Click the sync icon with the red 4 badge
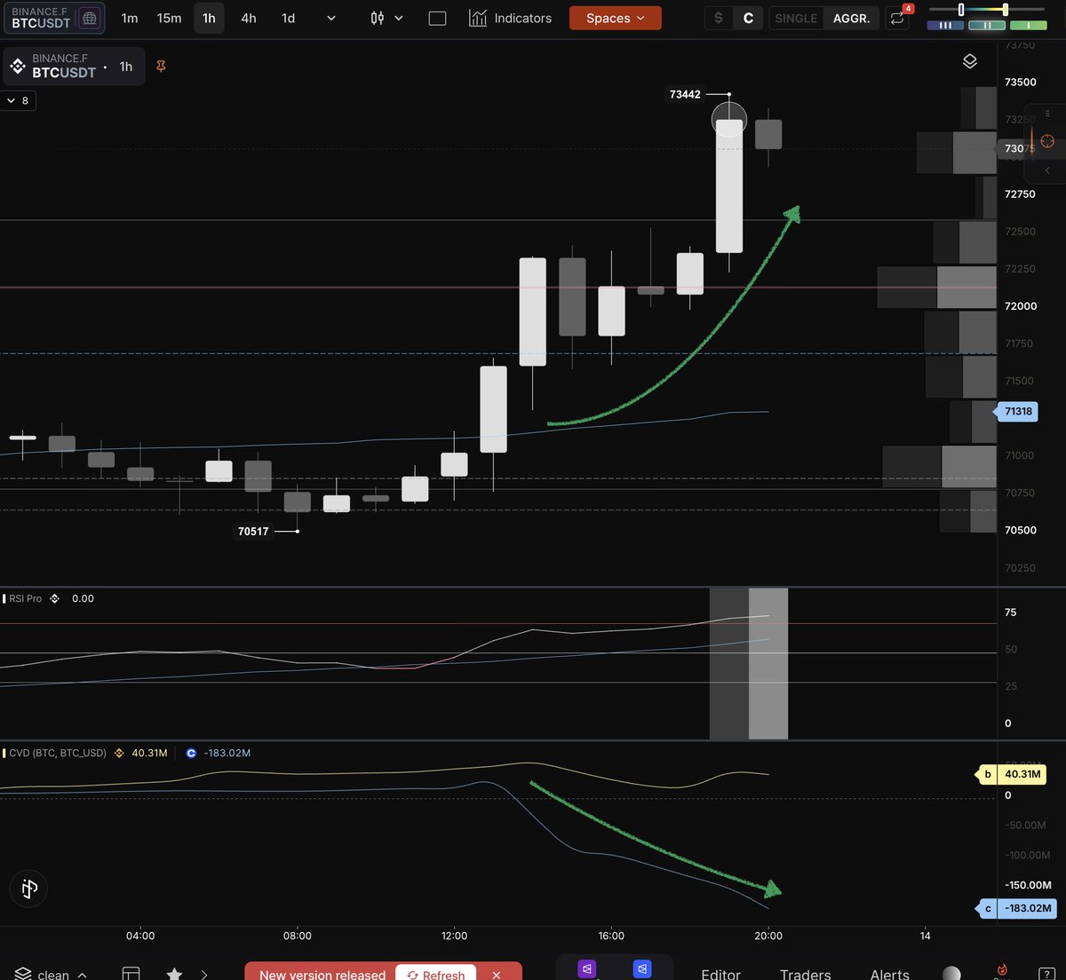Screen dimensions: 1066x980 coord(897,18)
